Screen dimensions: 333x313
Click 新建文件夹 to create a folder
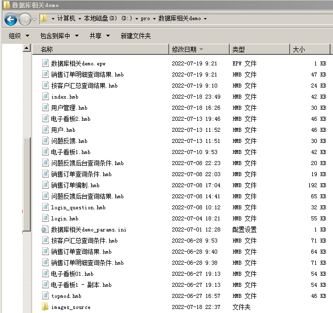[136, 36]
